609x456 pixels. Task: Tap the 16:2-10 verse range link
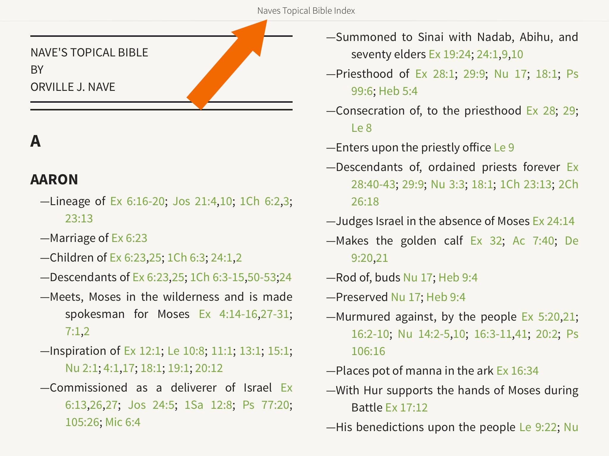370,334
